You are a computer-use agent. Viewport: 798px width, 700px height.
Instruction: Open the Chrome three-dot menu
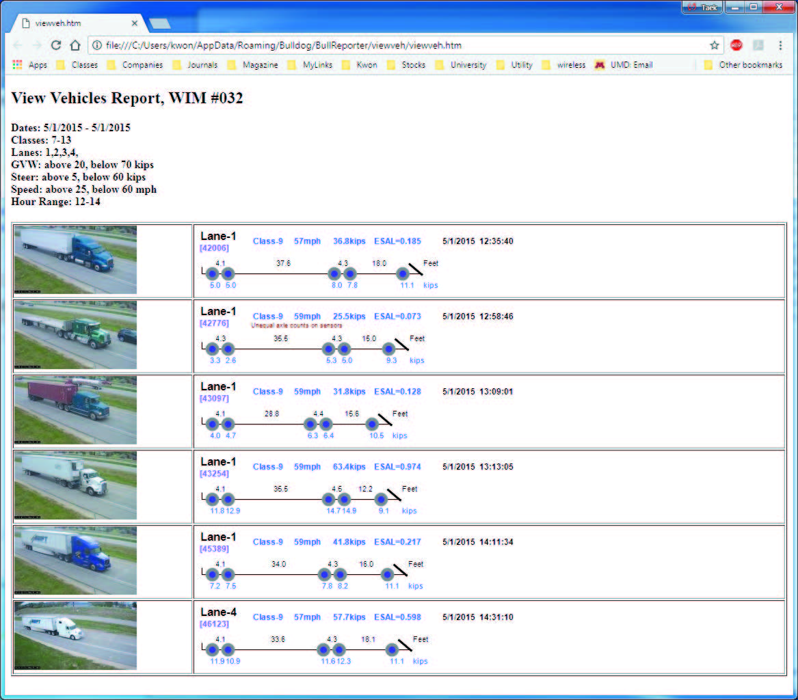[x=781, y=45]
